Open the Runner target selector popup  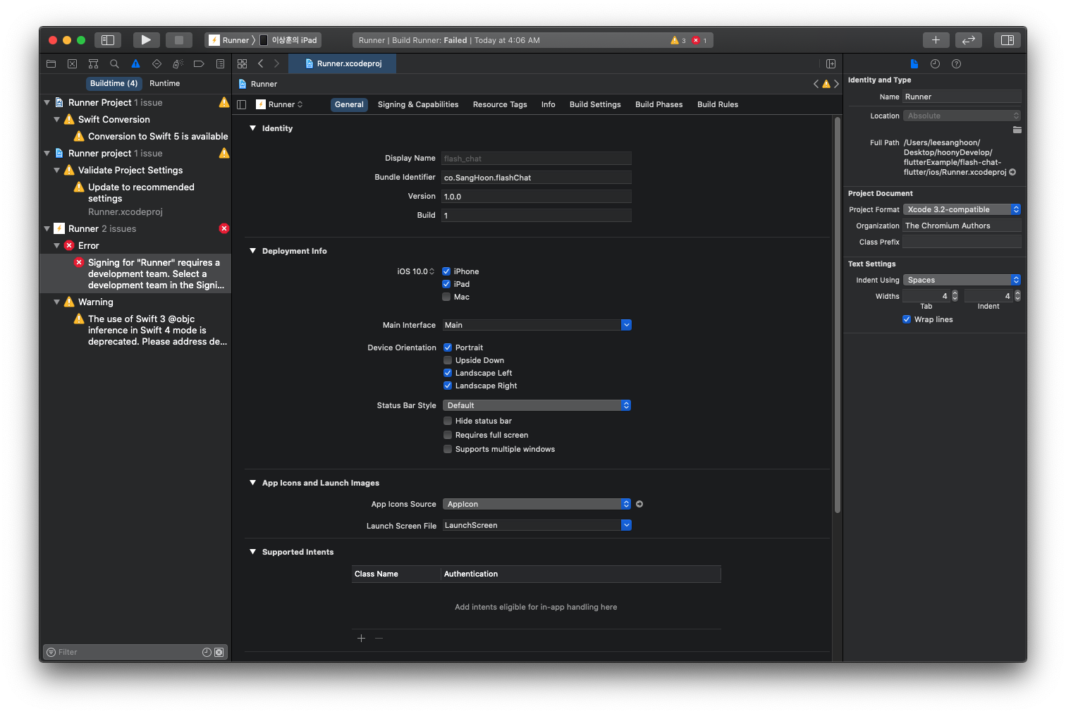[280, 104]
